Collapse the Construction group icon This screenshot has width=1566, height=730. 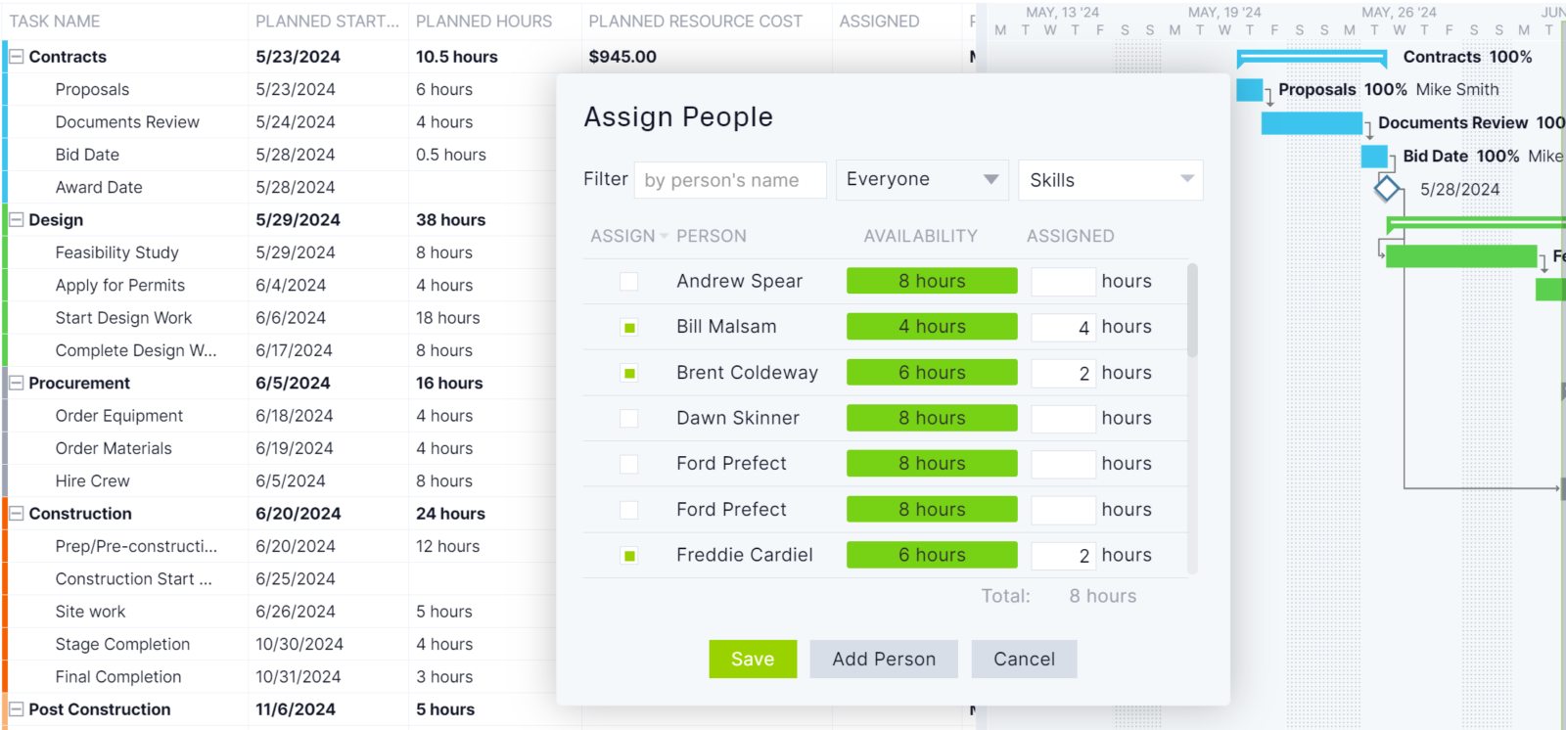[x=17, y=513]
